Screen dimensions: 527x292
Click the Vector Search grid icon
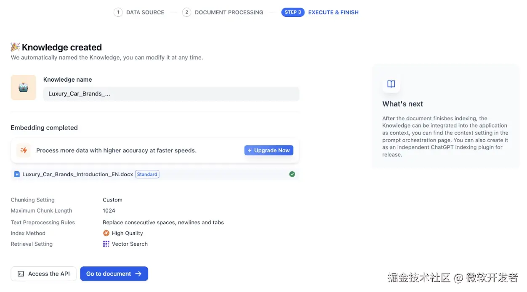click(106, 244)
